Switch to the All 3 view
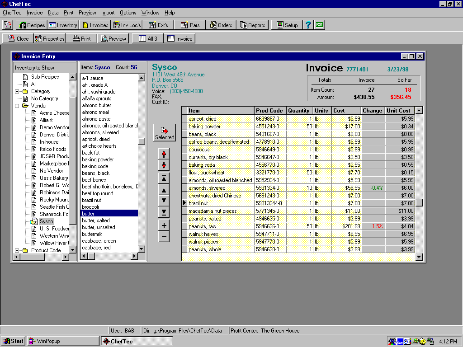The image size is (463, 347). pyautogui.click(x=148, y=39)
